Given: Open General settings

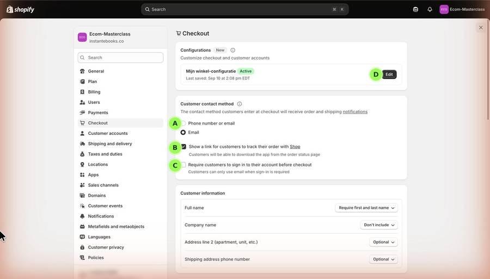Looking at the screenshot, I should [120, 71].
